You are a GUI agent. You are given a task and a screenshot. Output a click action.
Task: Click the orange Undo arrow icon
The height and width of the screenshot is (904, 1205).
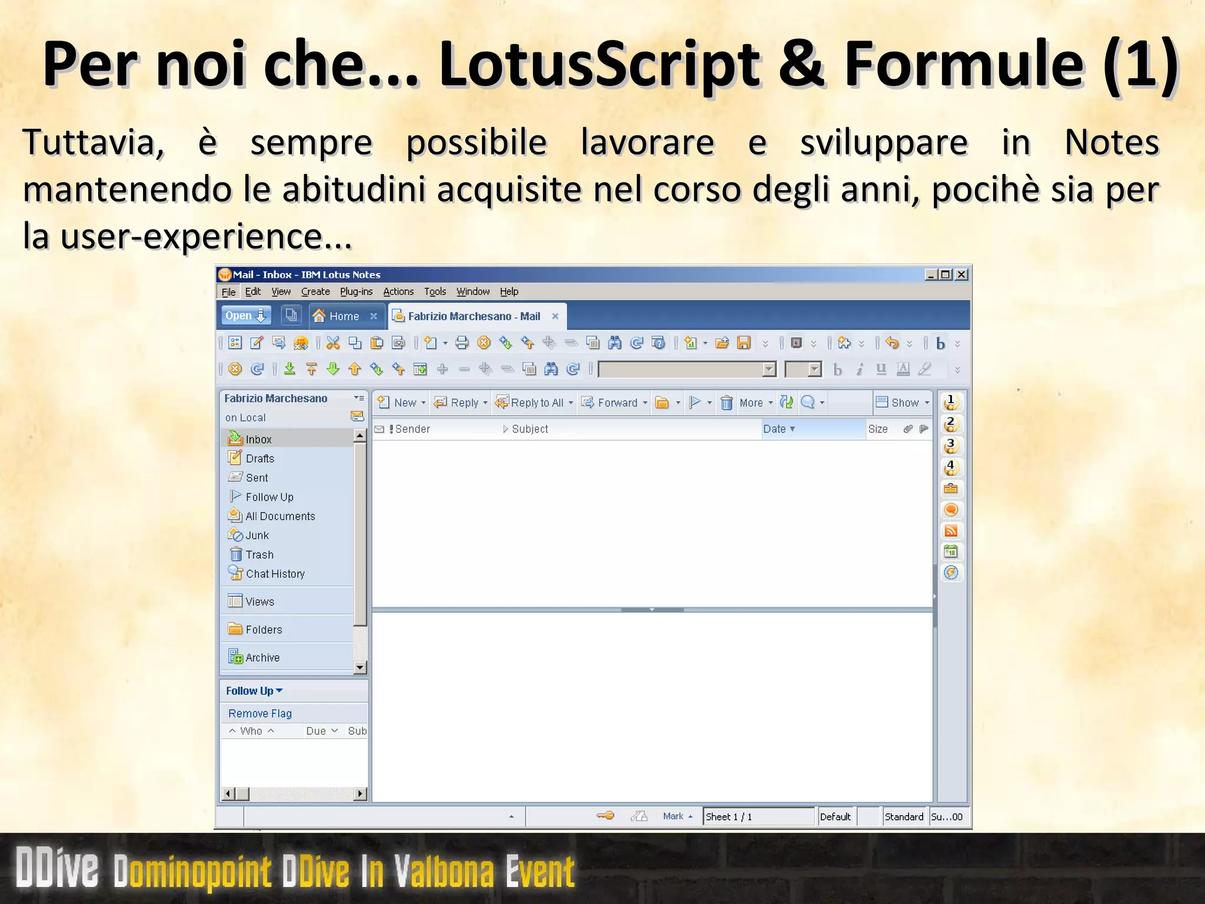point(892,343)
